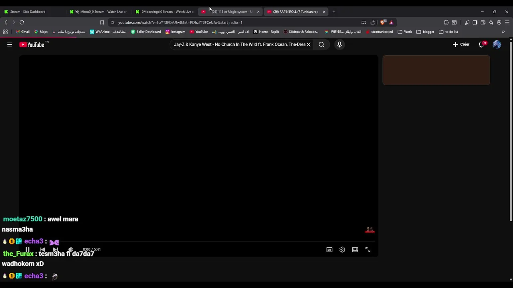Open the WitAnime bookmark

click(107, 32)
